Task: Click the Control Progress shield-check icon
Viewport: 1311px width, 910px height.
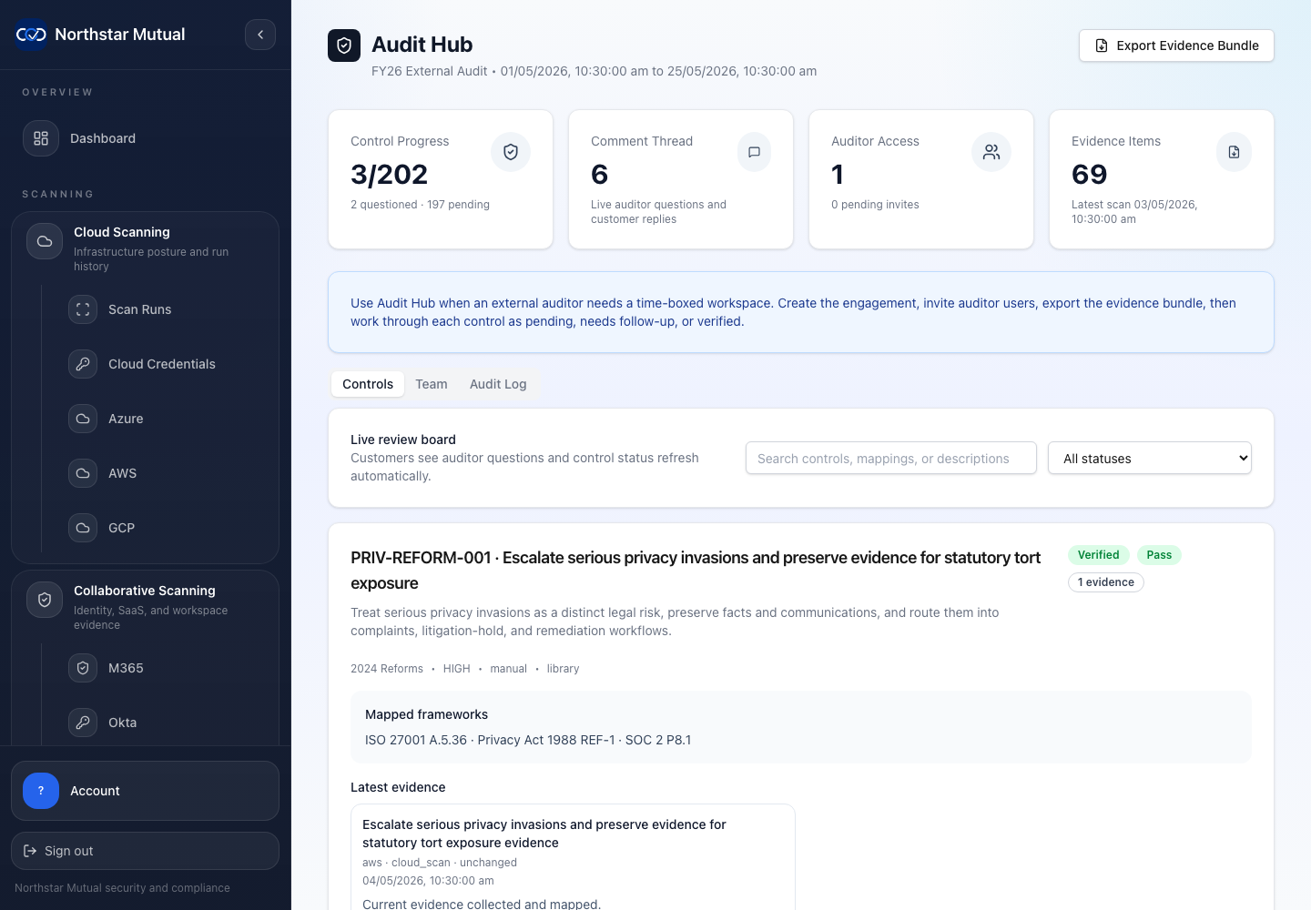Action: click(511, 152)
